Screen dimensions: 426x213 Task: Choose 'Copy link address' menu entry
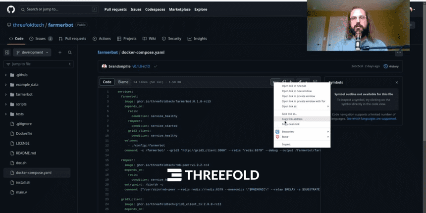pyautogui.click(x=302, y=119)
